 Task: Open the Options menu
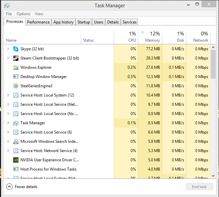pyautogui.click(x=23, y=14)
